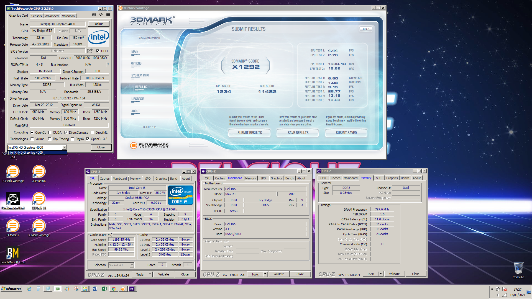The width and height of the screenshot is (532, 299).
Task: Open the PerformanceTest desktop shortcut
Action: click(13, 201)
